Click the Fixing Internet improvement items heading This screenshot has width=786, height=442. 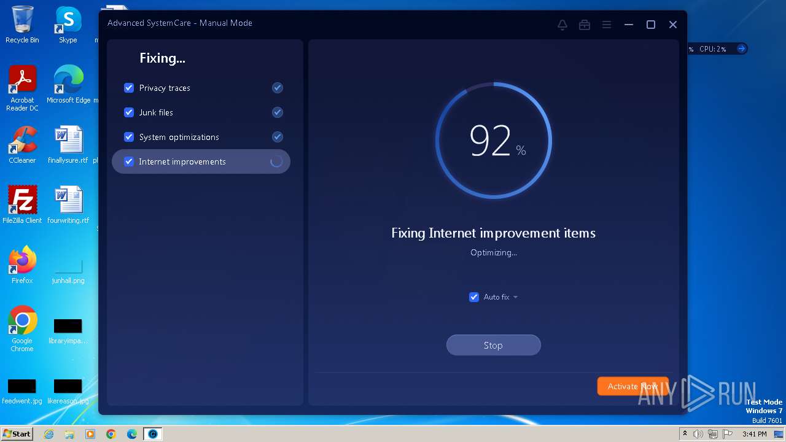(493, 233)
